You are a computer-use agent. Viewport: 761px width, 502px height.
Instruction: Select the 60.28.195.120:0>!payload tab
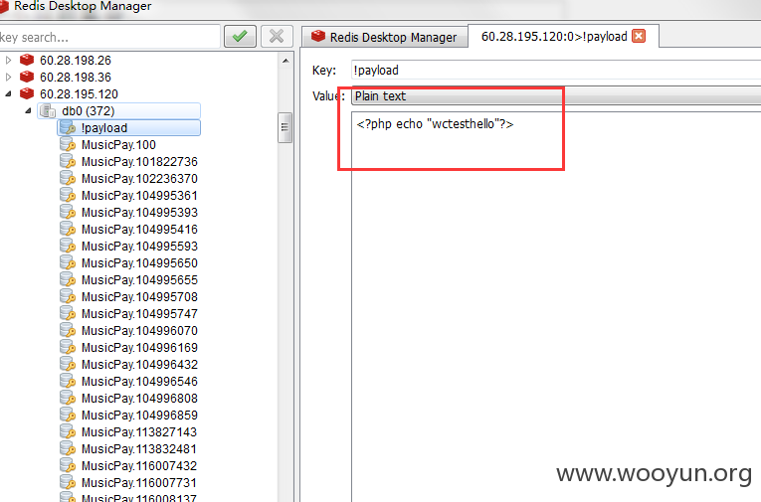click(x=563, y=37)
